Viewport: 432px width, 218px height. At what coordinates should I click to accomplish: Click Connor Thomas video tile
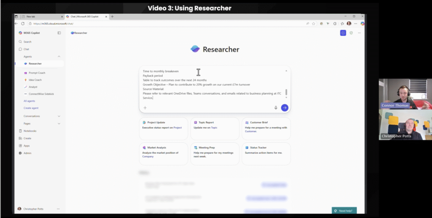(405, 94)
